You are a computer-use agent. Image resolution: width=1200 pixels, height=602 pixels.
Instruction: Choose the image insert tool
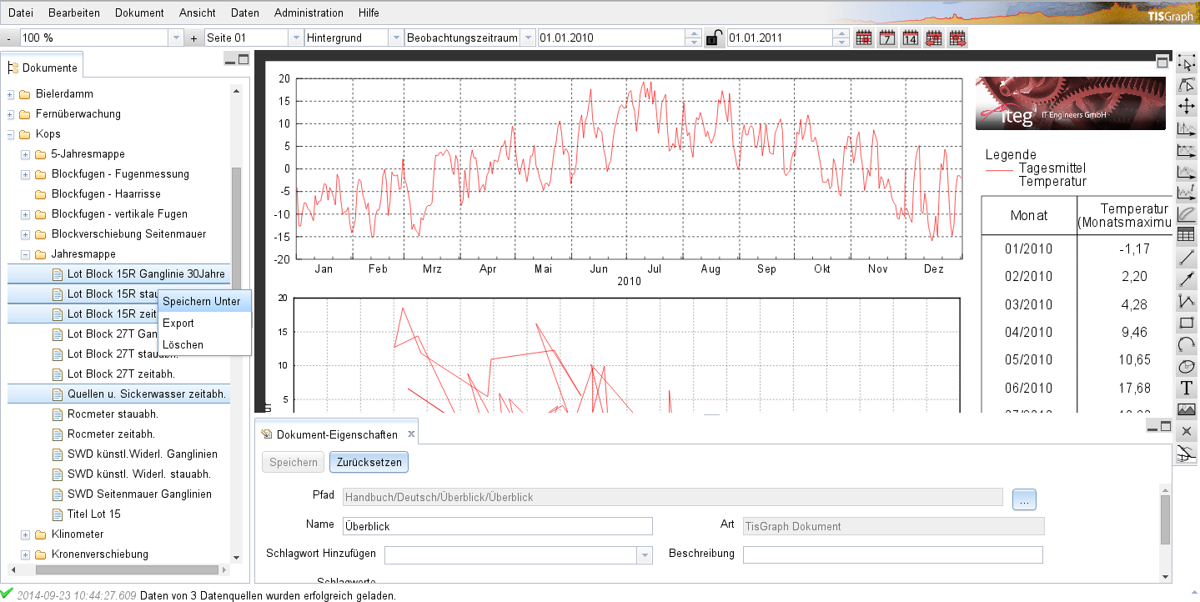coord(1186,409)
